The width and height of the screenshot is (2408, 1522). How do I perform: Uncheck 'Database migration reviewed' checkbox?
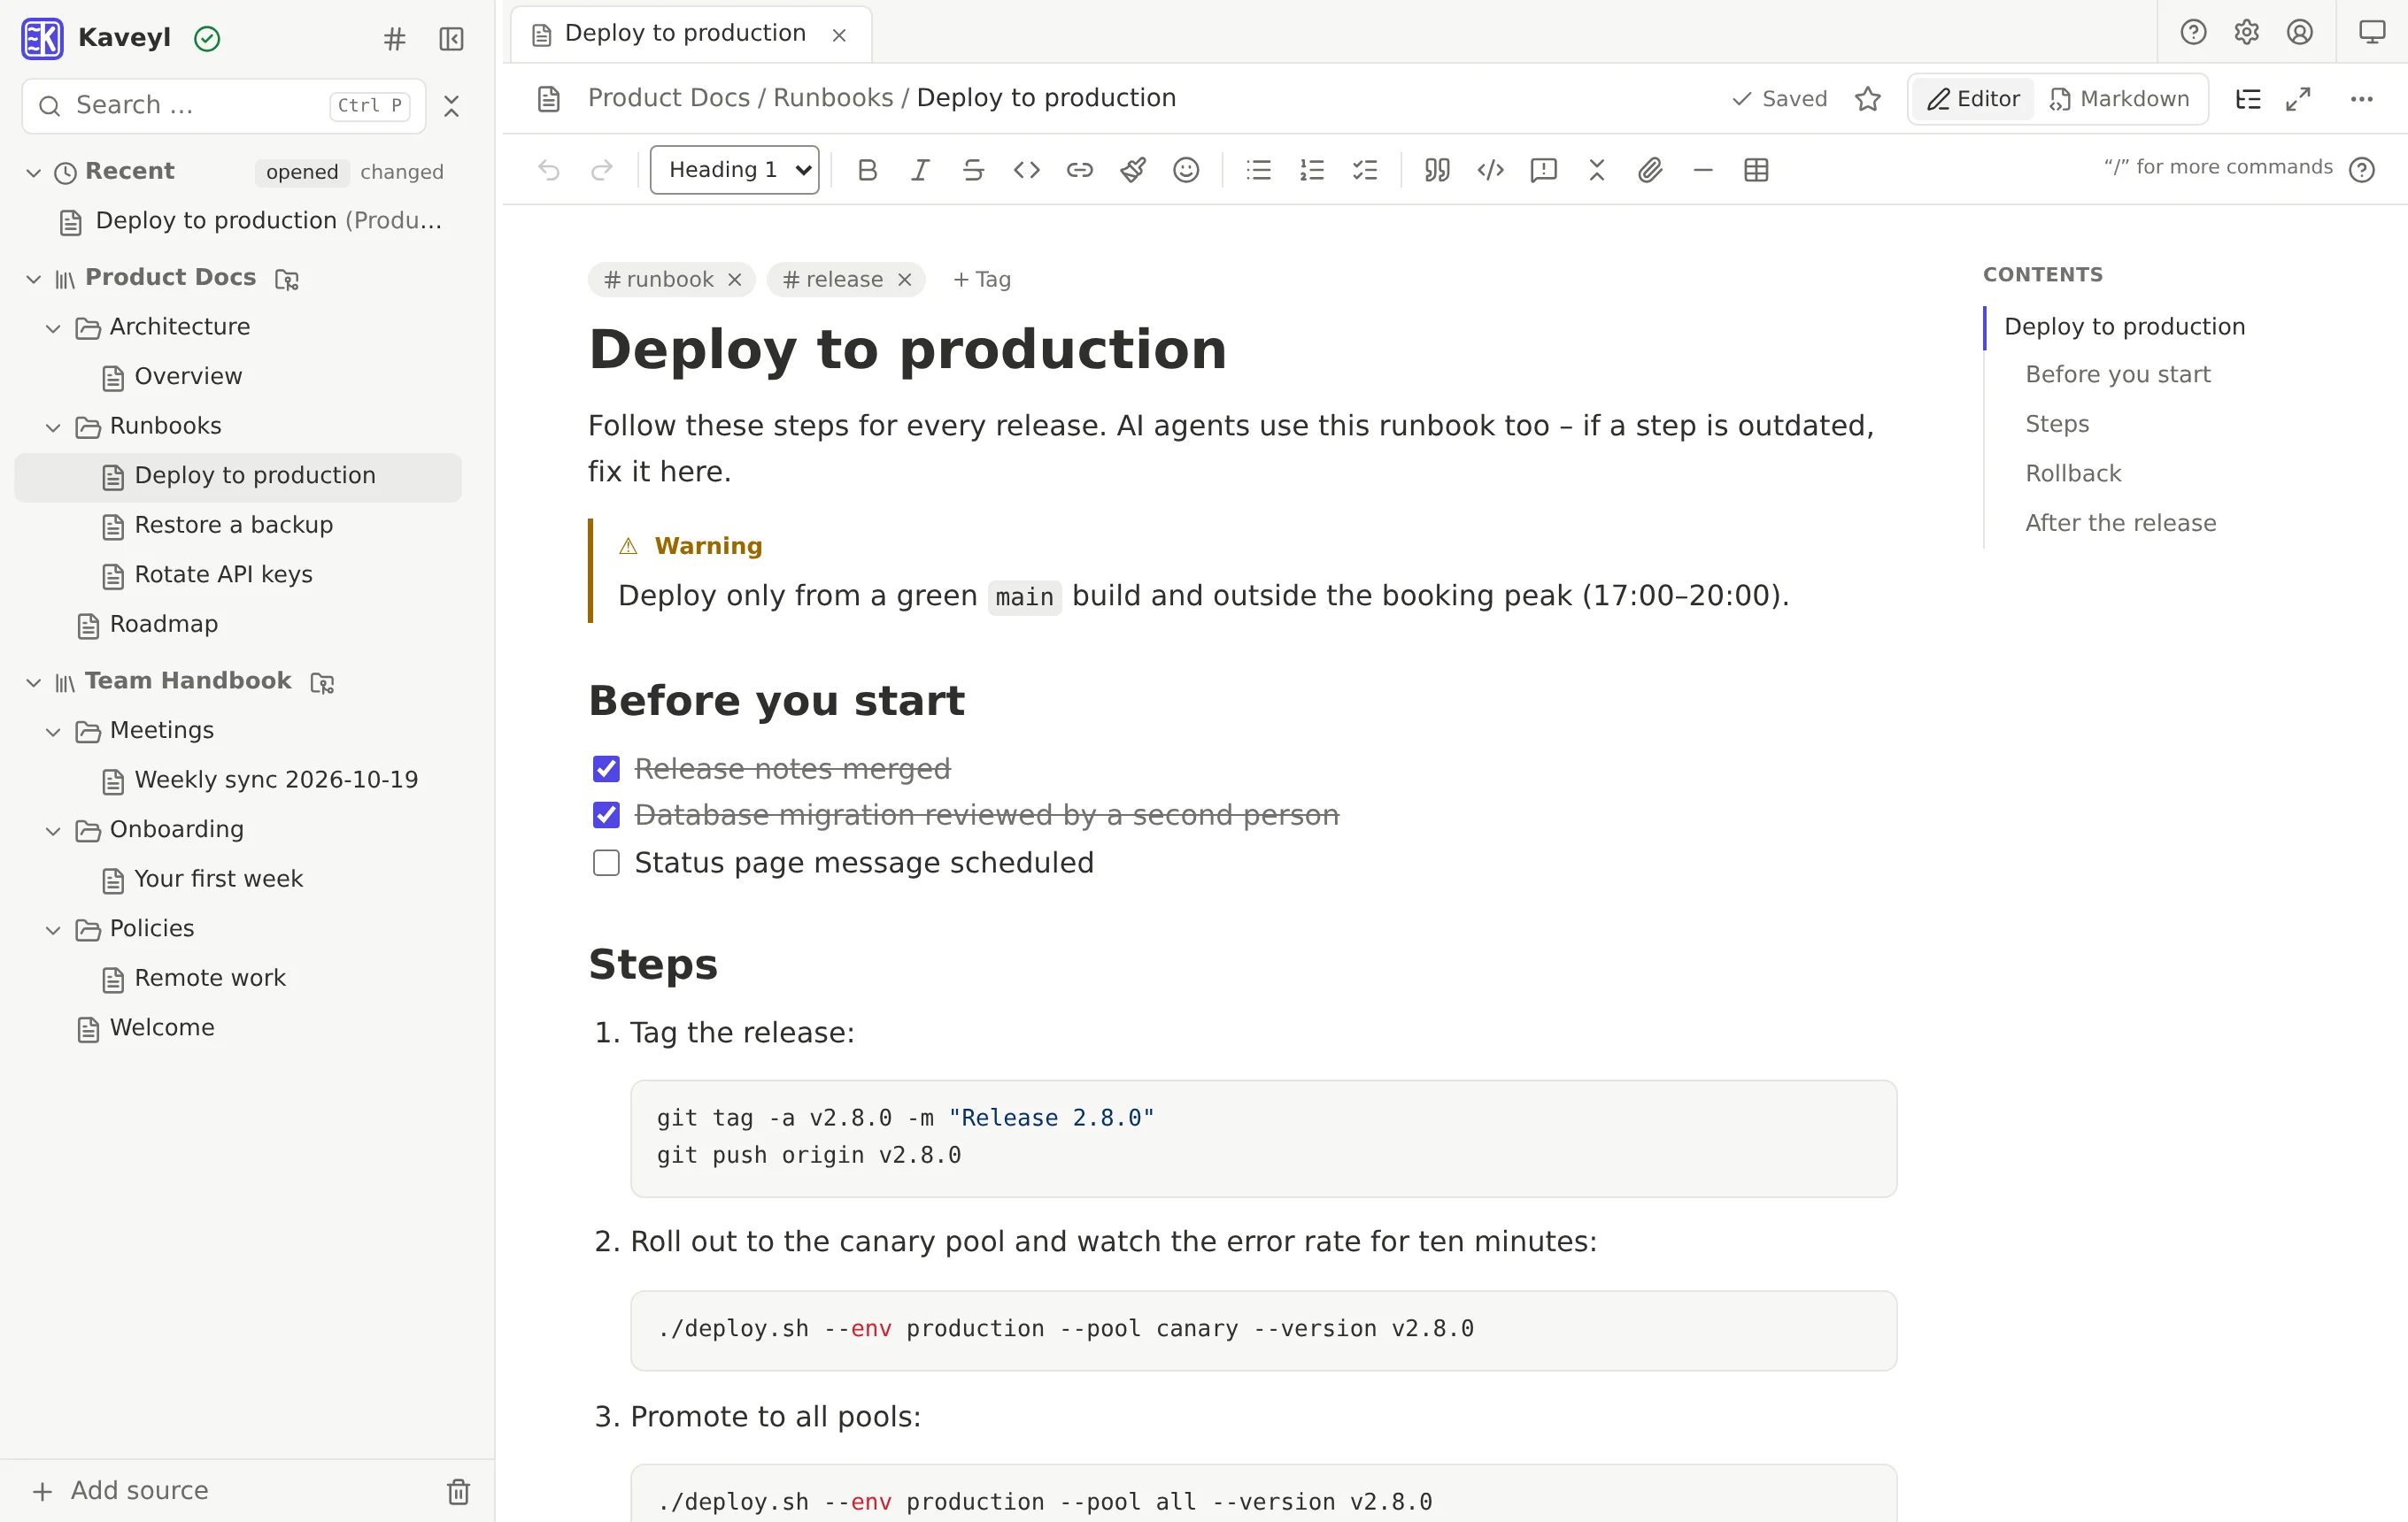click(606, 816)
